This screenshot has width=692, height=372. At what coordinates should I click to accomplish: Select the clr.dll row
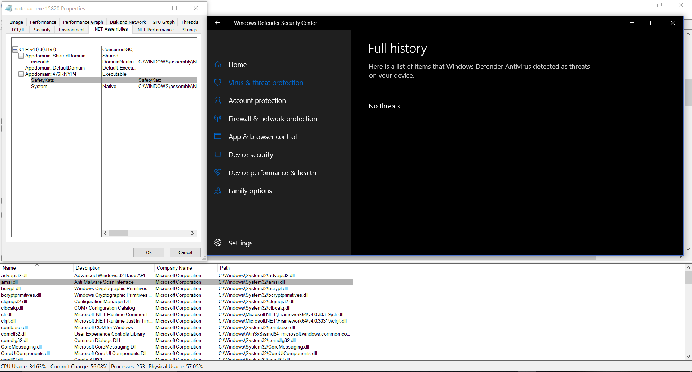[177, 314]
